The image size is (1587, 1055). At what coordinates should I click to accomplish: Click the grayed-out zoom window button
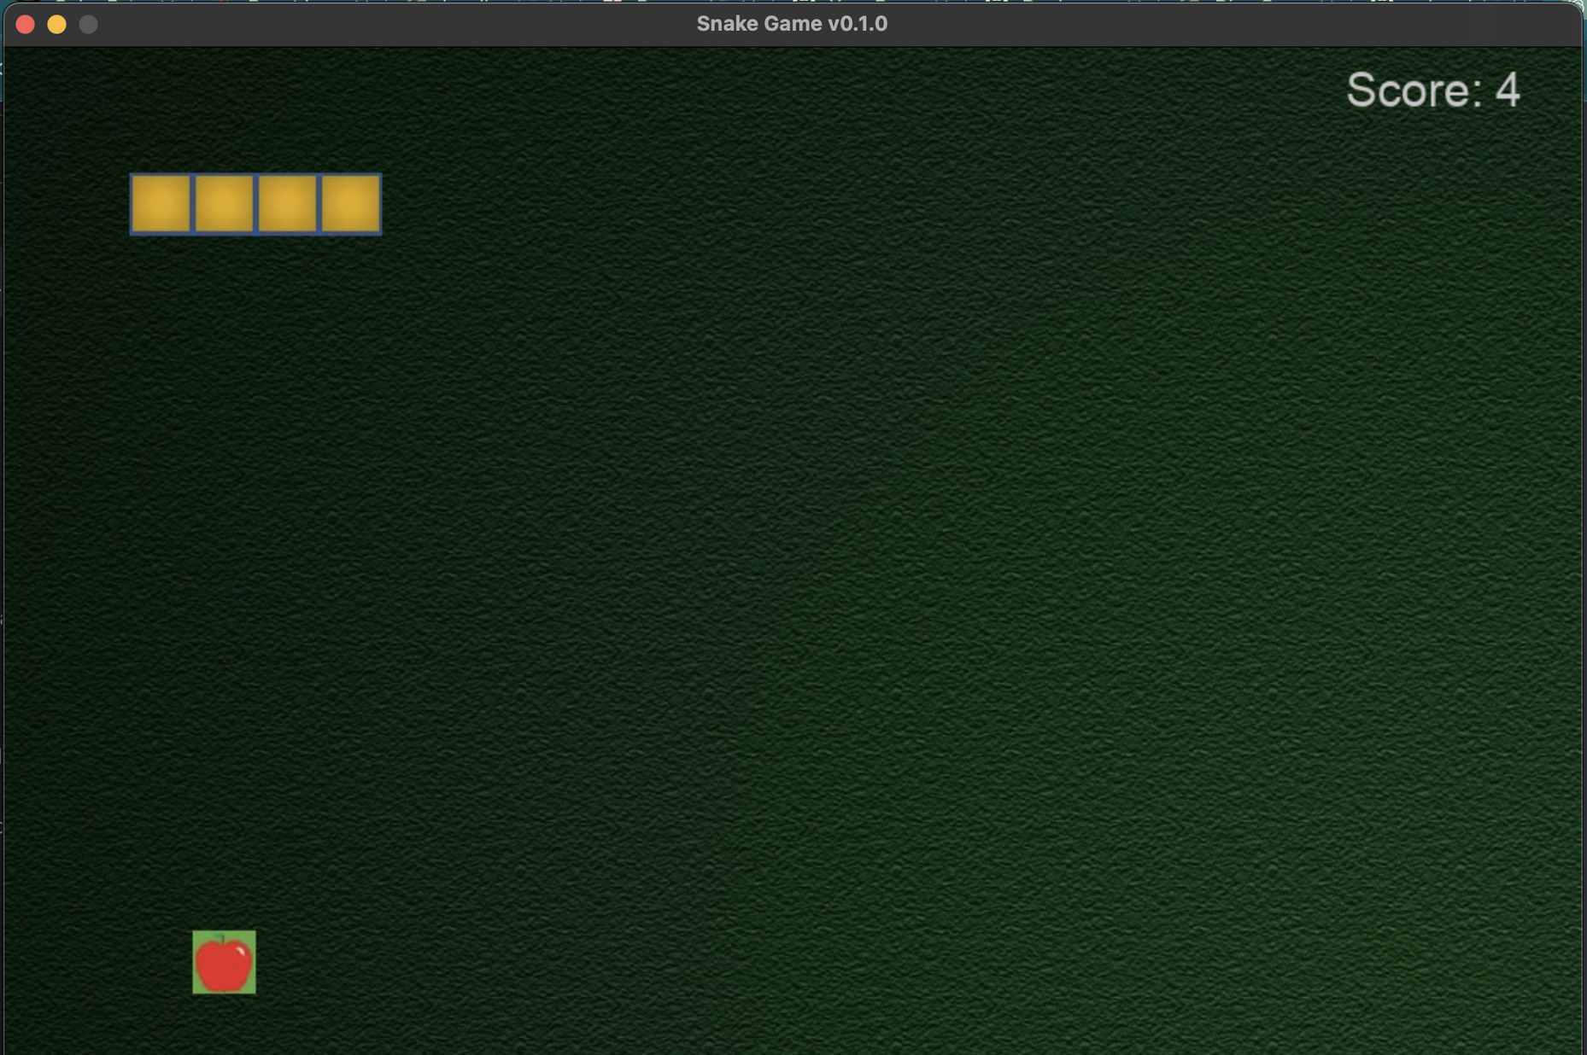(88, 24)
